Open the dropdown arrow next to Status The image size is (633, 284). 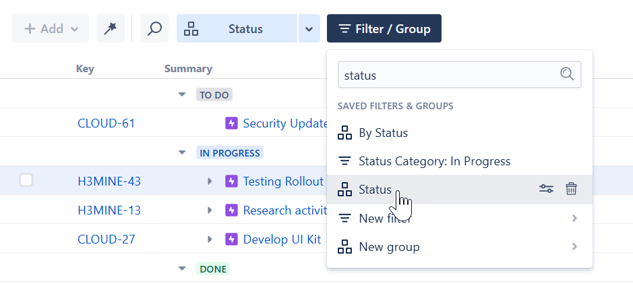tap(309, 29)
